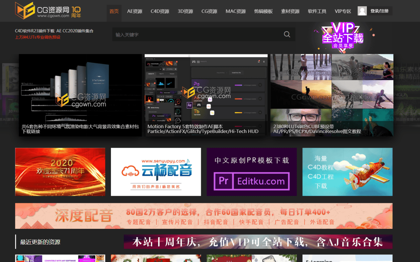Open the 软件工具 category

pyautogui.click(x=317, y=11)
